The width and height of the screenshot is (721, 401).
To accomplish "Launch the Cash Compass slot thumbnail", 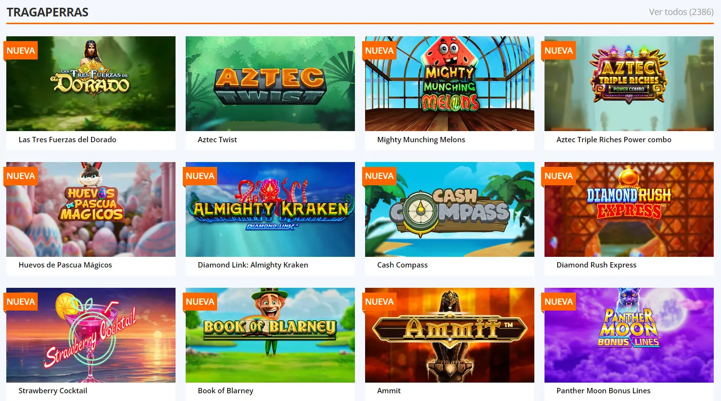I will coord(450,209).
